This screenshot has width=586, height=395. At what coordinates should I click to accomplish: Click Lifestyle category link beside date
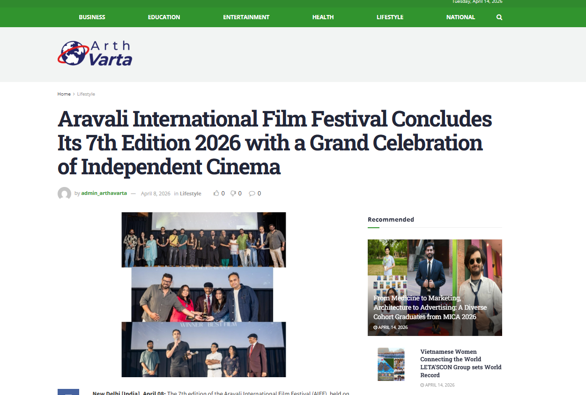pos(191,194)
